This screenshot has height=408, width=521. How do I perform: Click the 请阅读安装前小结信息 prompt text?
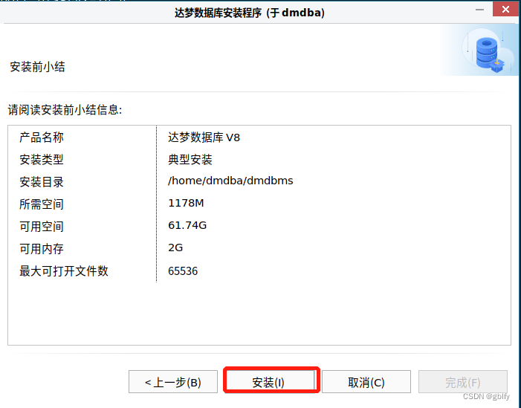pos(65,110)
